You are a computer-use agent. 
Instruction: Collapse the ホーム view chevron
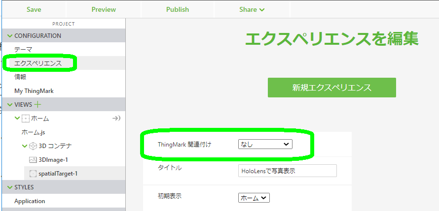tap(17, 118)
